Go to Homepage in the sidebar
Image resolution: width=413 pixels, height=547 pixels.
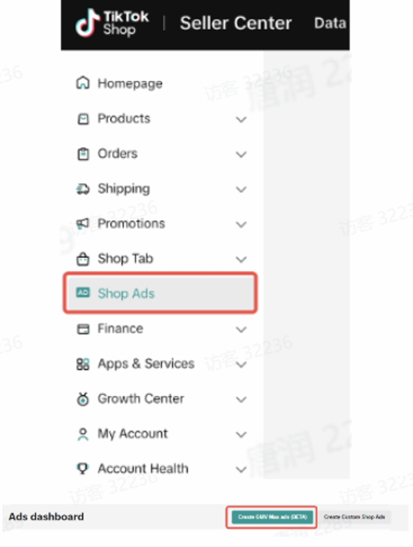(130, 83)
